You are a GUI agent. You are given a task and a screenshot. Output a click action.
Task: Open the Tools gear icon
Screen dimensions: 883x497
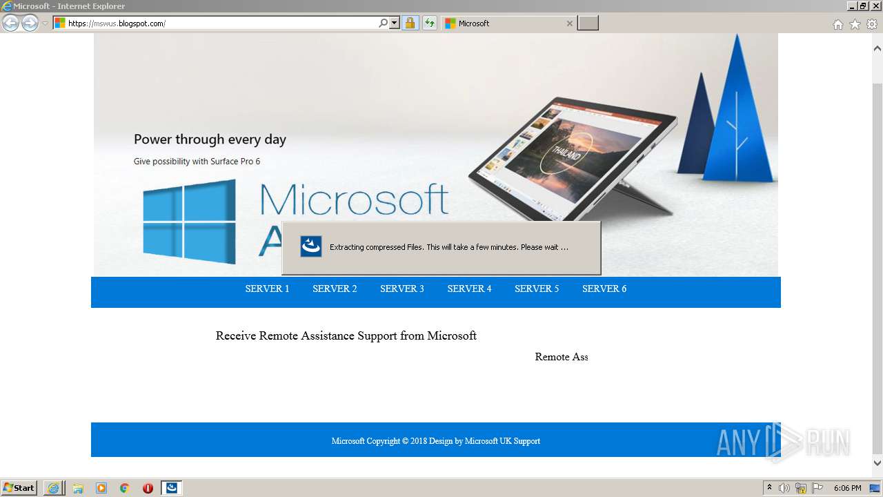click(x=872, y=24)
